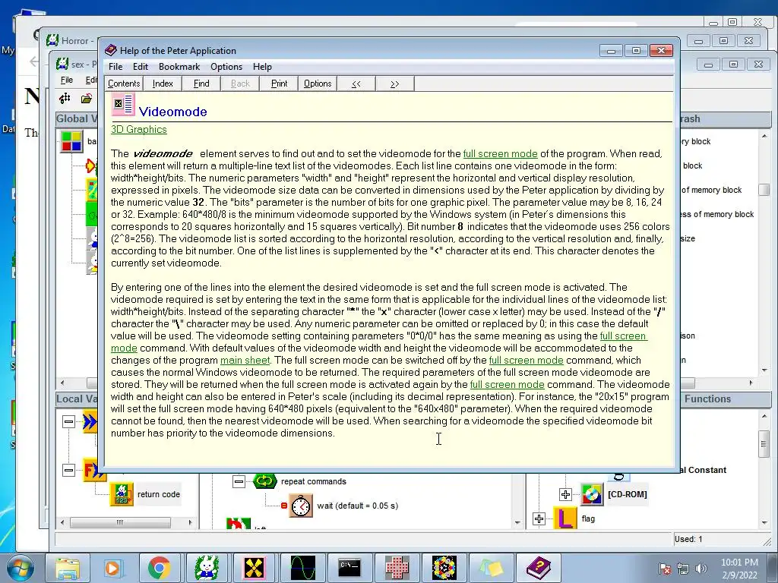Click the volume icon in system tray
The image size is (778, 583).
tap(701, 569)
